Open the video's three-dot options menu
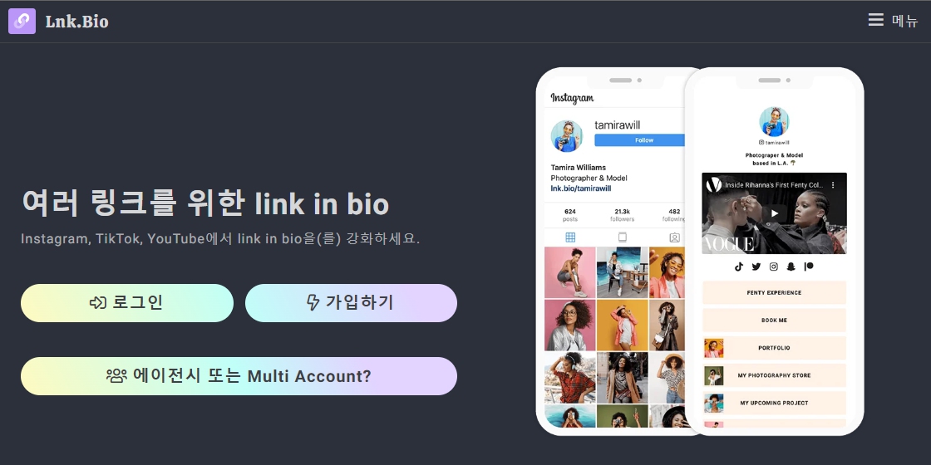Screen dimensions: 931x465 click(x=832, y=185)
